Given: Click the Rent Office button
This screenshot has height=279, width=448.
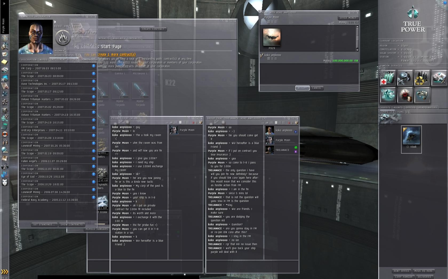Looking at the screenshot, I should 401,271.
